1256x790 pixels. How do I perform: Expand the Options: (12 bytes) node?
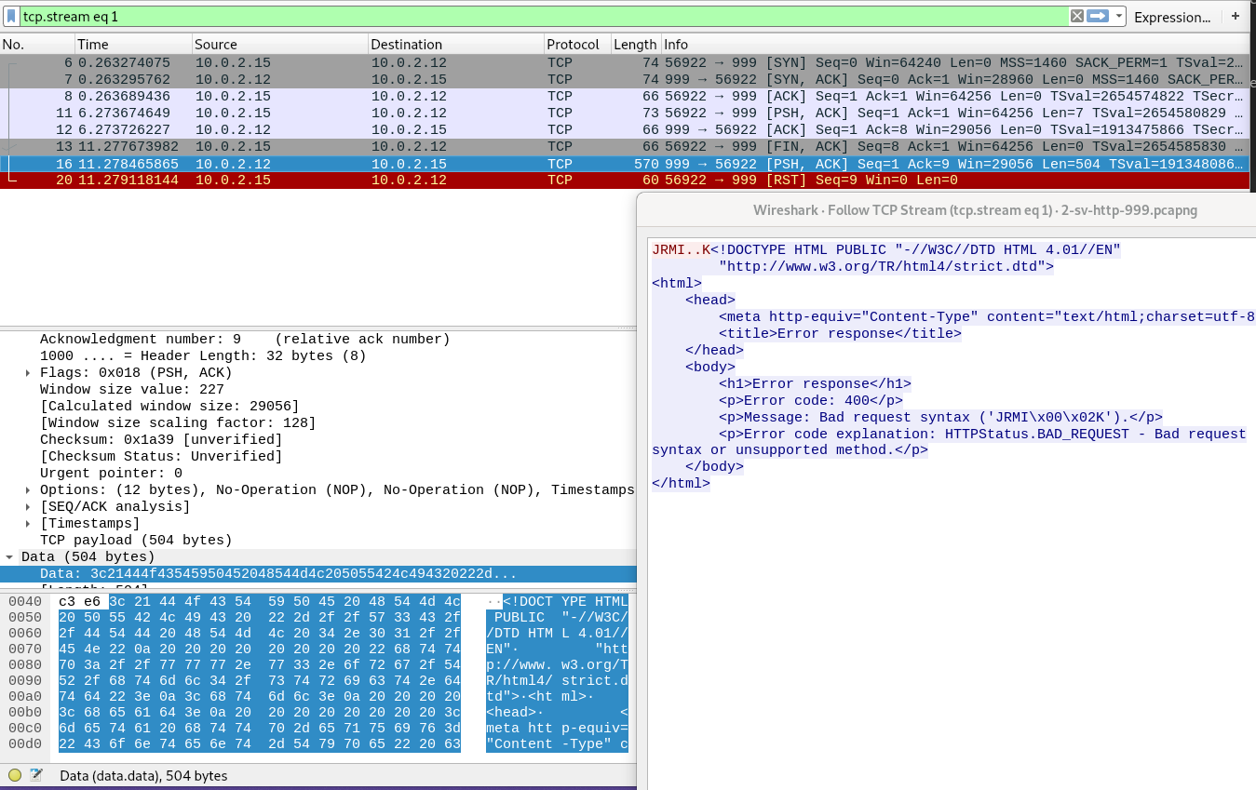29,490
